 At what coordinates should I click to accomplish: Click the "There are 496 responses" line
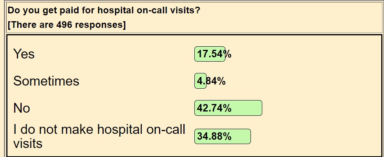point(66,25)
